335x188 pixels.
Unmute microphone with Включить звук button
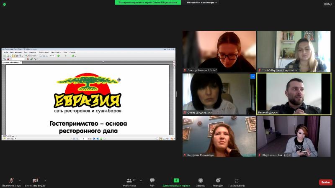[11, 183]
